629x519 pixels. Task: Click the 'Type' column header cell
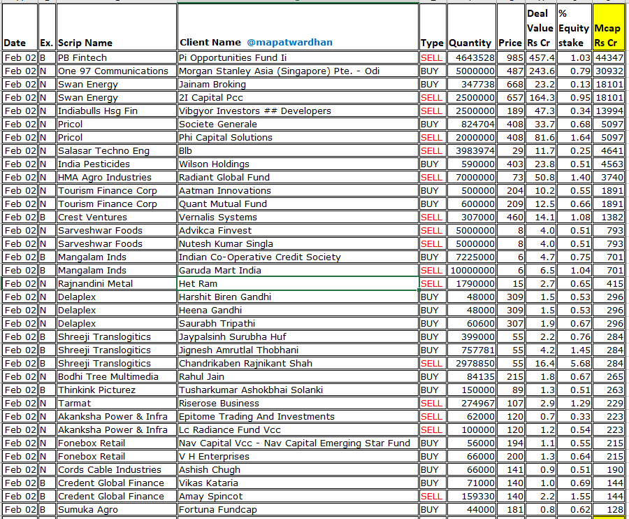coord(433,27)
